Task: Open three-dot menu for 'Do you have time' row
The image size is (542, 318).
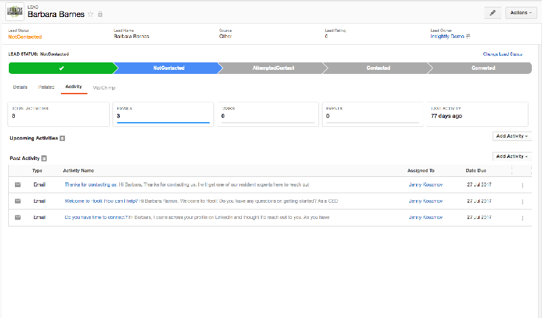Action: 522,218
